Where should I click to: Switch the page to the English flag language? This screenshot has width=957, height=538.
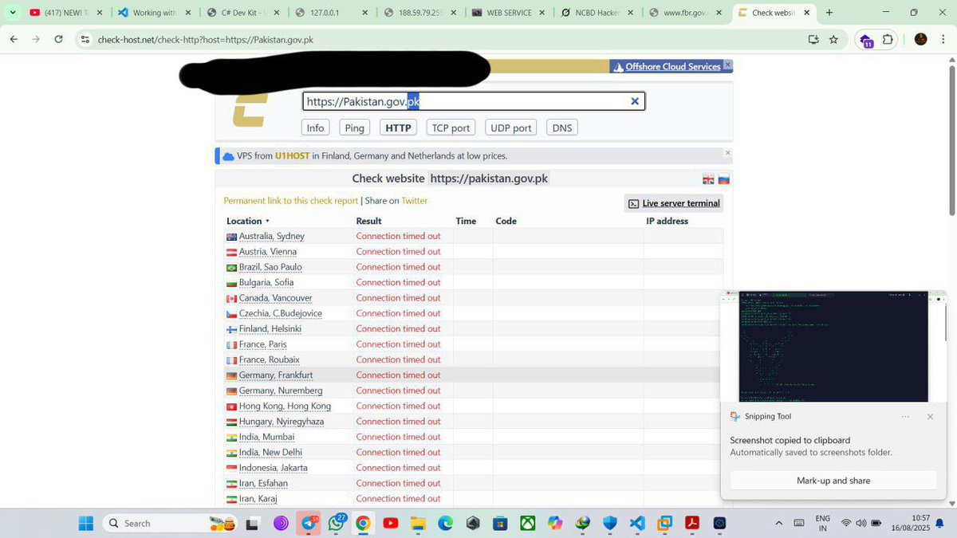[x=708, y=179]
